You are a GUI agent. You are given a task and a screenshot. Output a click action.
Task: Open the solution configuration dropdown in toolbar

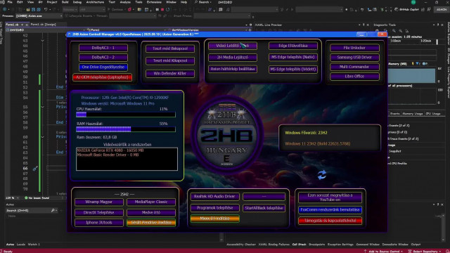(x=70, y=9)
